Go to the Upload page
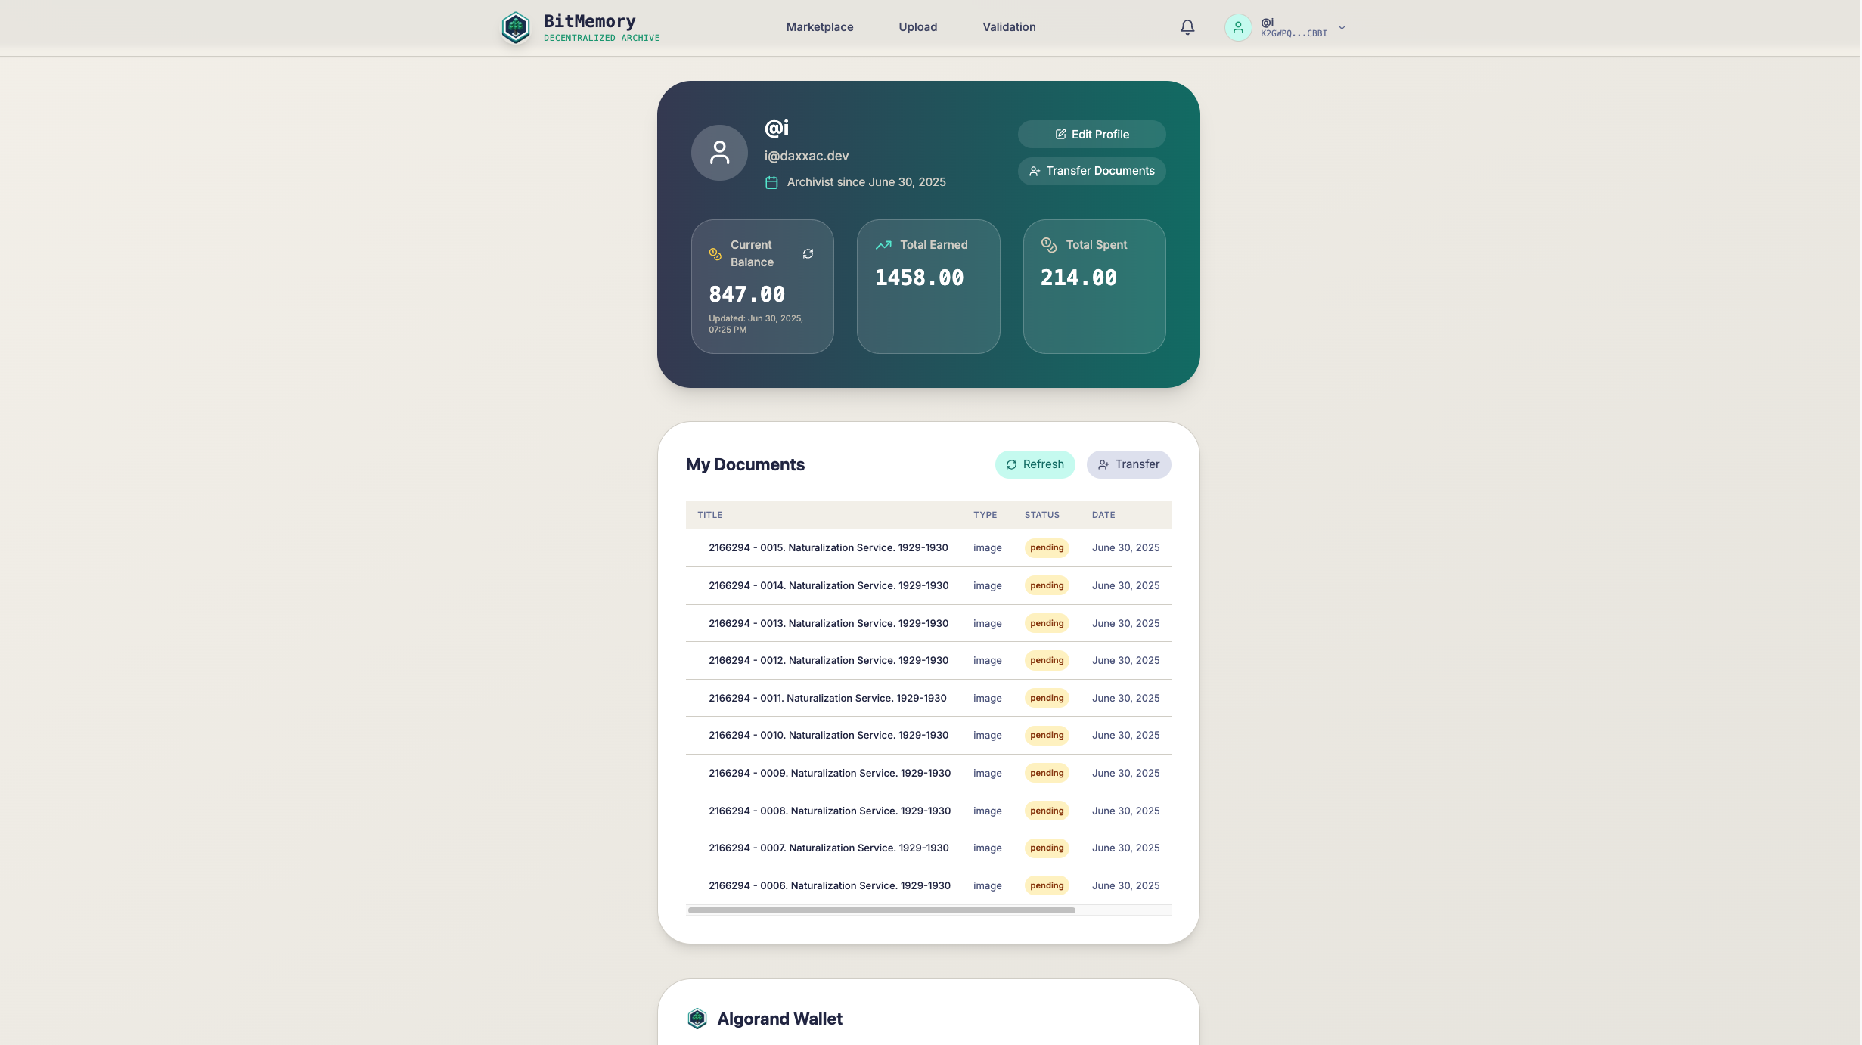This screenshot has width=1862, height=1045. 917,27
